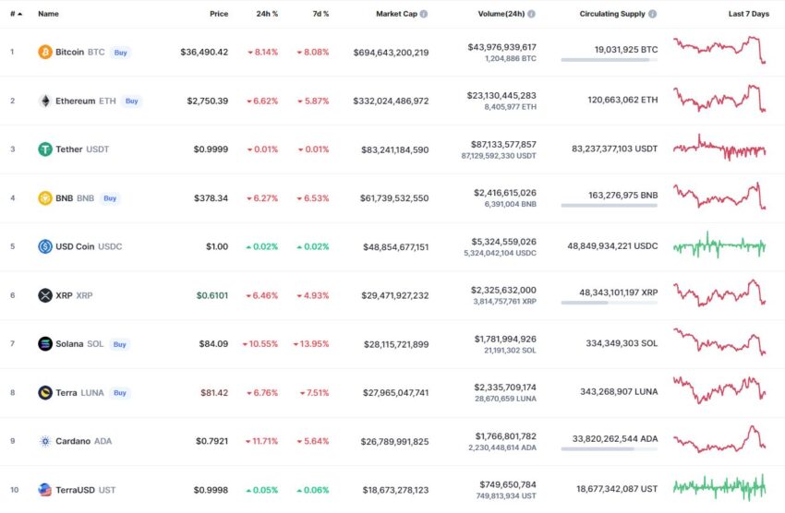
Task: Sort the table by 24h % column
Action: click(x=267, y=14)
